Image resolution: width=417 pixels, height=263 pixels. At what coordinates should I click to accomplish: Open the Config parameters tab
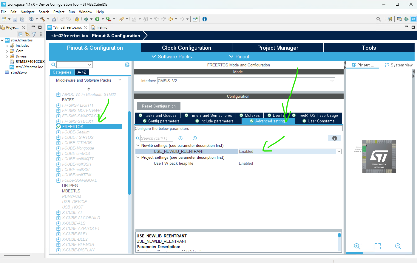[161, 121]
